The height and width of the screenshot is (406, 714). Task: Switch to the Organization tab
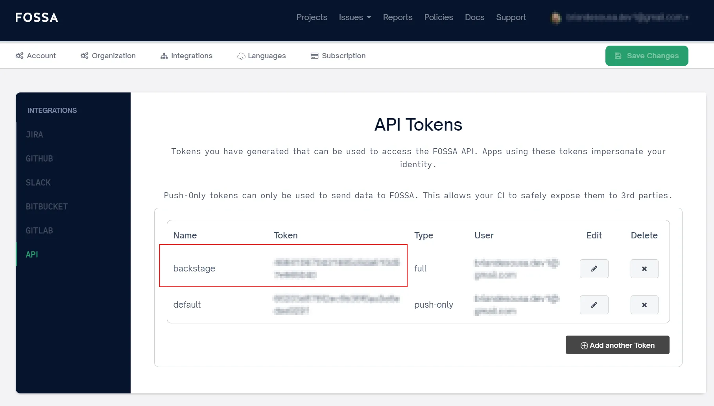[108, 56]
